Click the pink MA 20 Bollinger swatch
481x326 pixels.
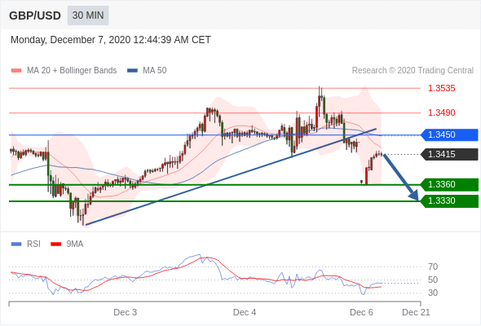pos(16,71)
